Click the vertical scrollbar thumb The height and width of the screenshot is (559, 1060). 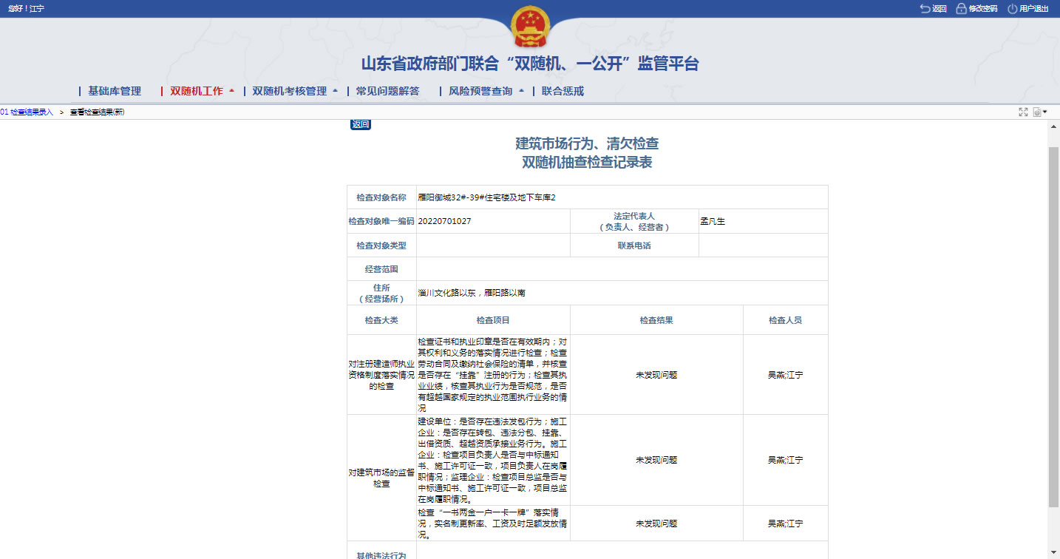[x=1054, y=325]
